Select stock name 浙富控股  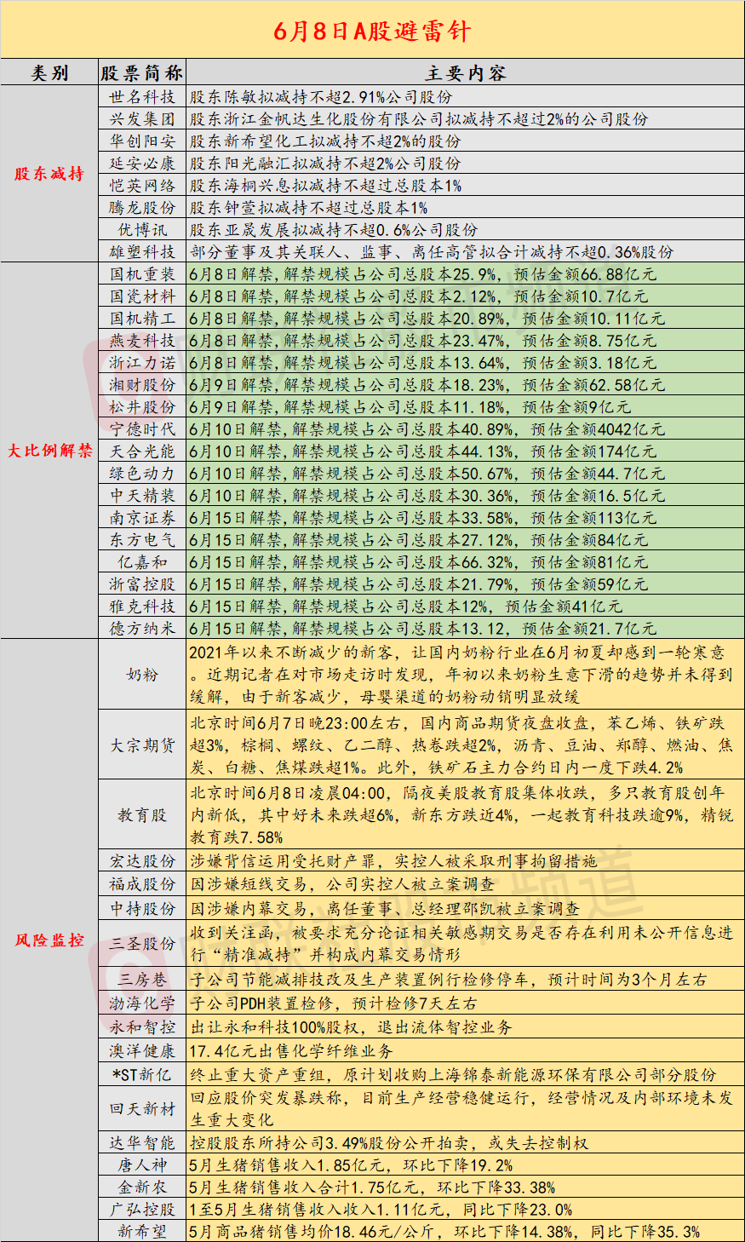(x=142, y=584)
